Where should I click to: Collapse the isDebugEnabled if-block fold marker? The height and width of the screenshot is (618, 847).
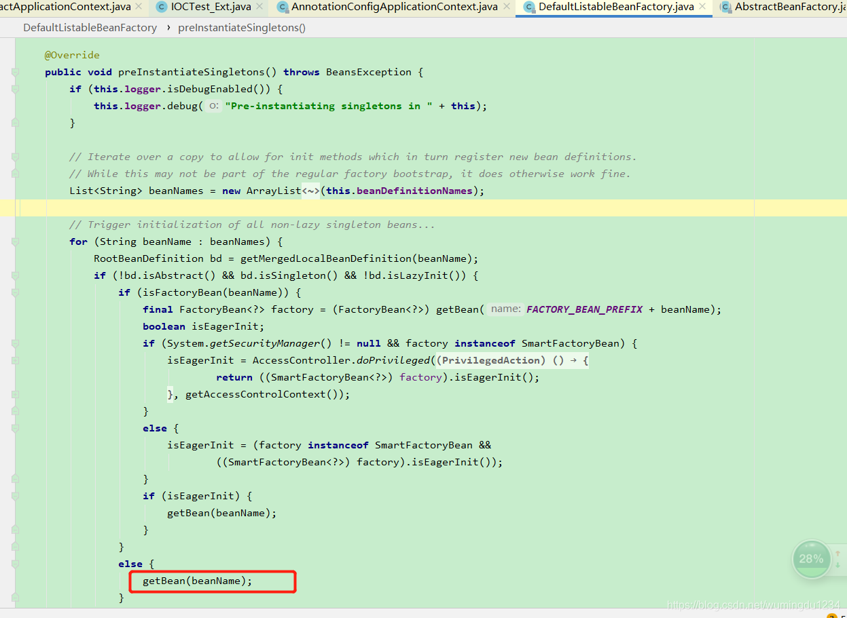[x=15, y=89]
